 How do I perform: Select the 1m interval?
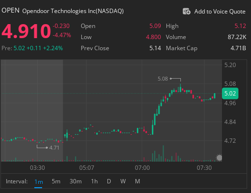click(39, 181)
